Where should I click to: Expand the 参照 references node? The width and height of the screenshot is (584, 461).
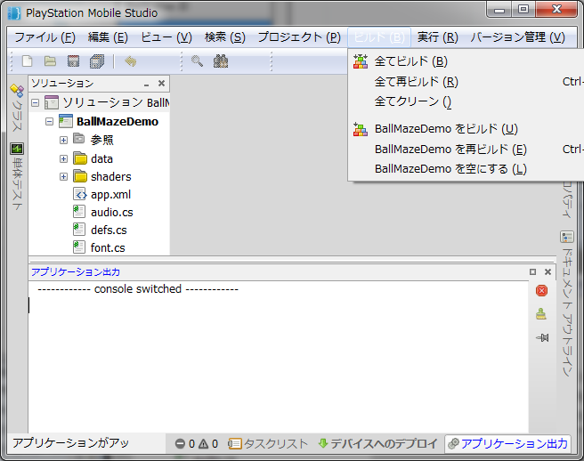point(64,140)
